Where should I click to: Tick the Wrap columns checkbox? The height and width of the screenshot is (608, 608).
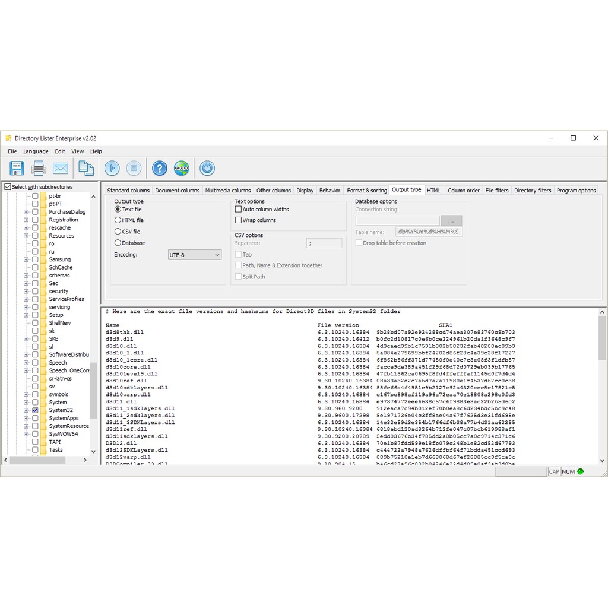click(239, 220)
